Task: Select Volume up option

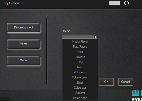Action: pos(80,72)
